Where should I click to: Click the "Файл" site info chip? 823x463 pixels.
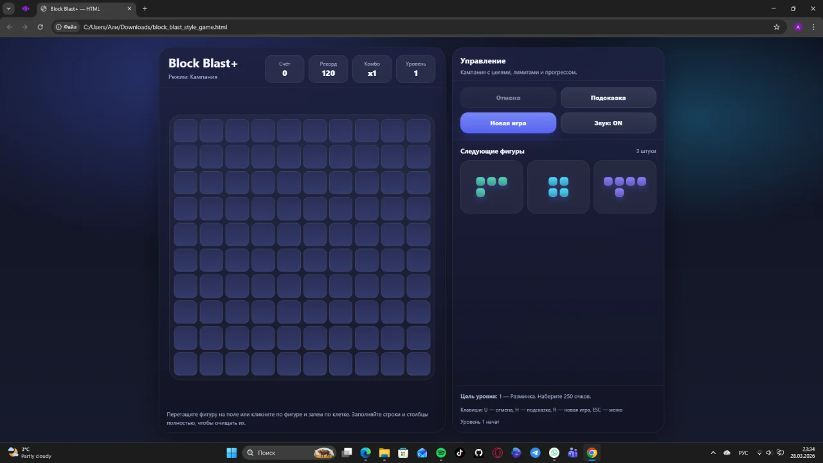pyautogui.click(x=66, y=27)
